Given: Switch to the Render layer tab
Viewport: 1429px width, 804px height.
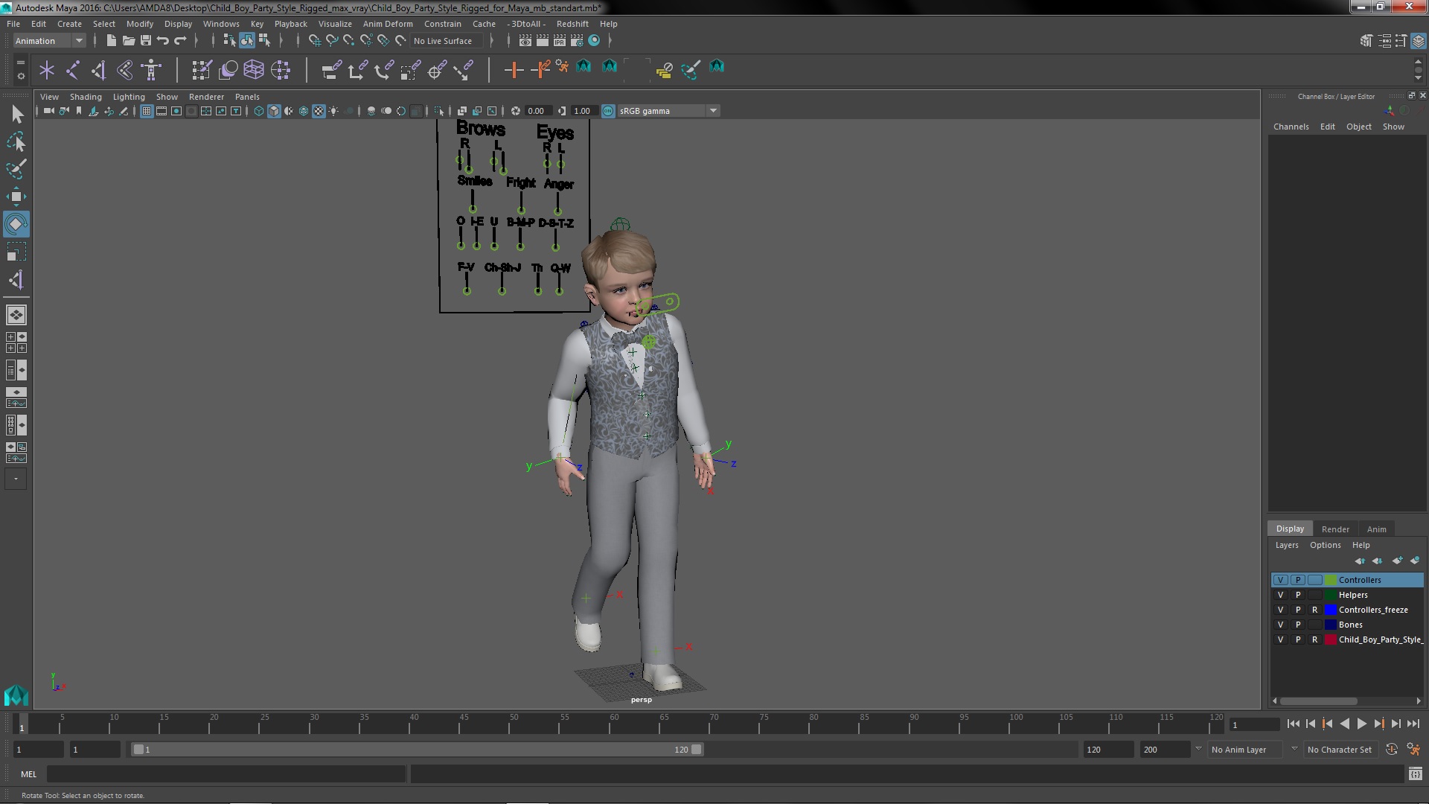Looking at the screenshot, I should tap(1334, 529).
